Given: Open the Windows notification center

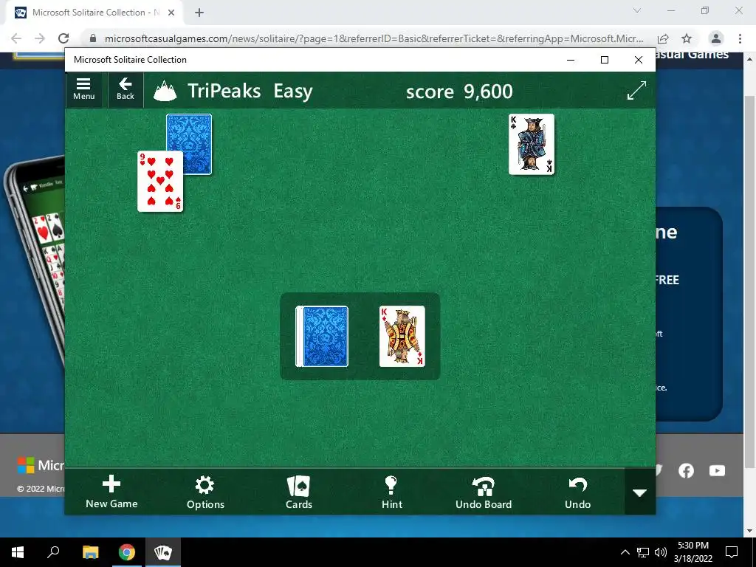Looking at the screenshot, I should coord(732,552).
